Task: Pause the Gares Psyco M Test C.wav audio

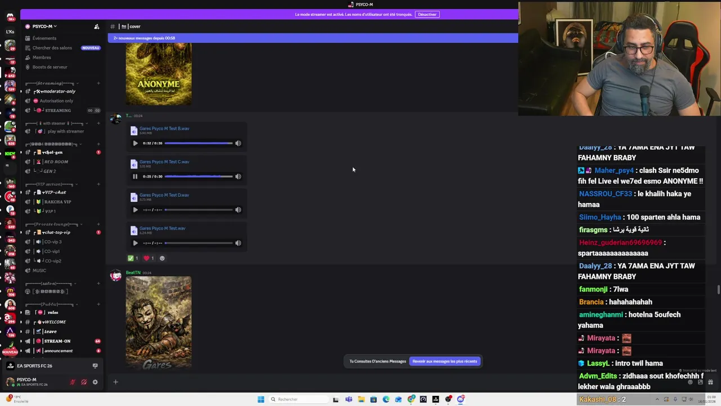Action: click(135, 176)
